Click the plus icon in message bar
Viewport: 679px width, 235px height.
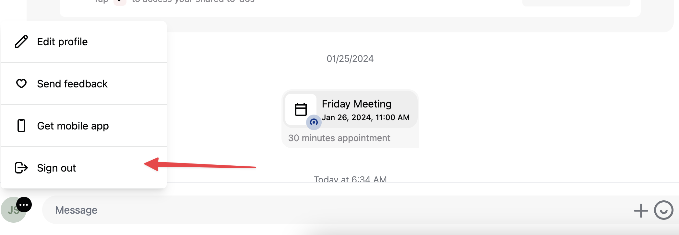641,211
